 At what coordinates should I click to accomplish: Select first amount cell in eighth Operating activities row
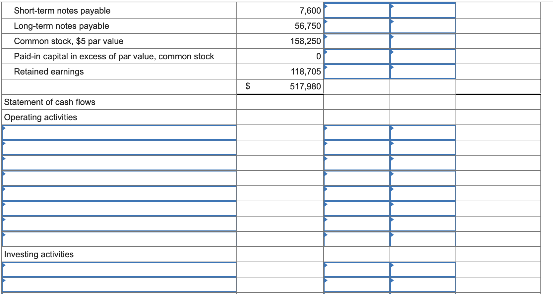[x=356, y=239]
